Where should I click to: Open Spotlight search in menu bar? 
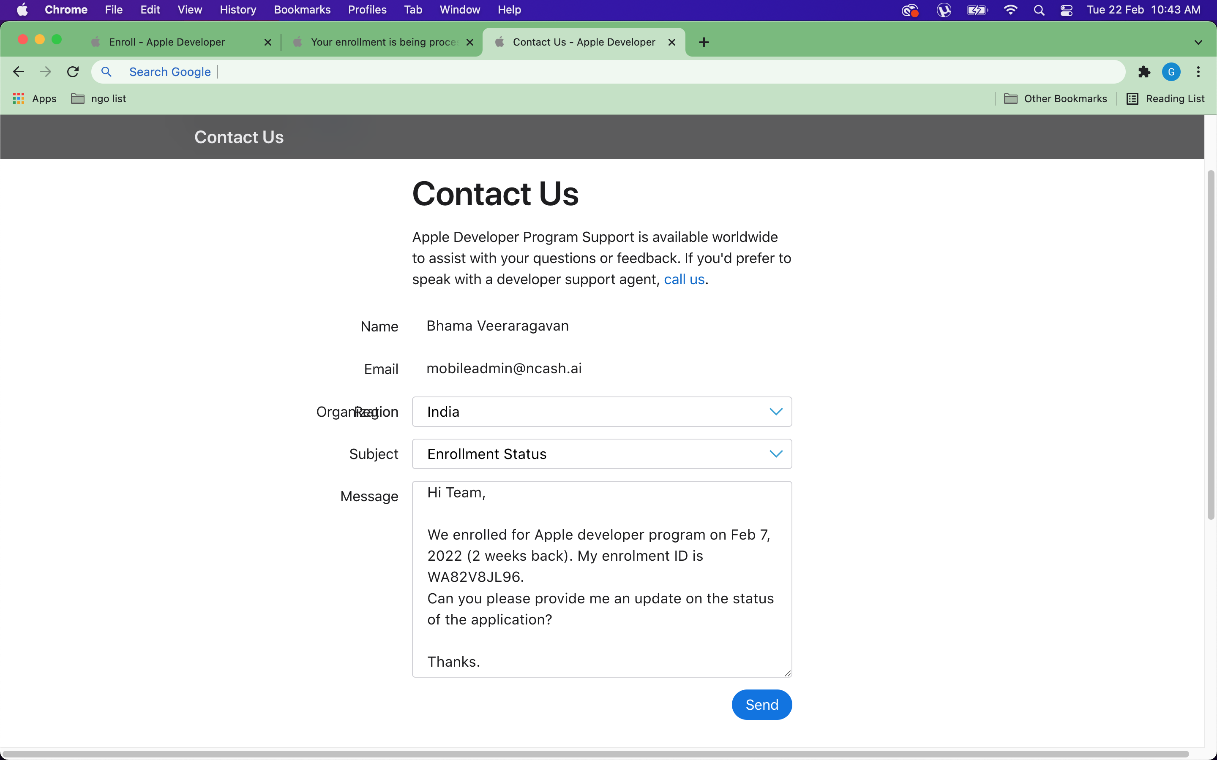(x=1039, y=10)
